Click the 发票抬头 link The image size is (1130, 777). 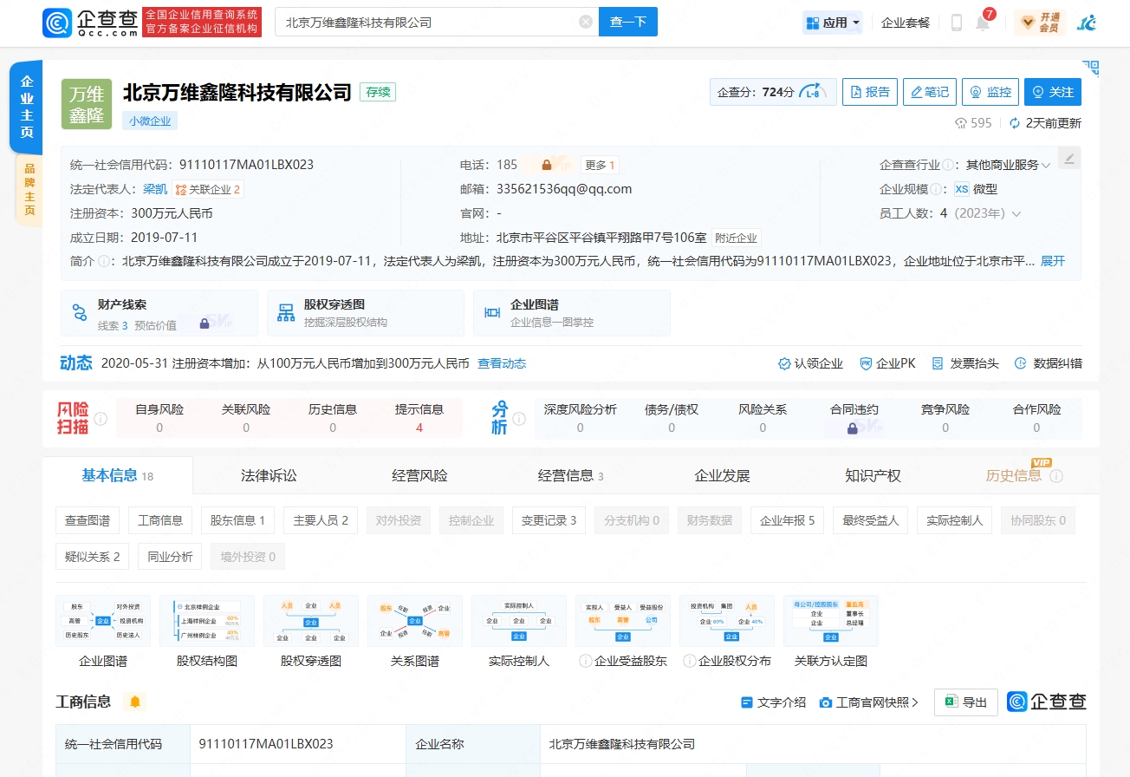[x=965, y=363]
